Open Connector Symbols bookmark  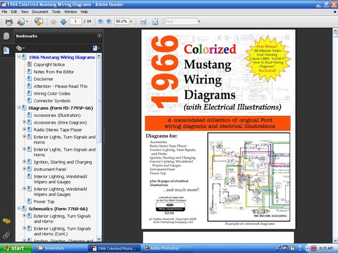click(x=52, y=101)
